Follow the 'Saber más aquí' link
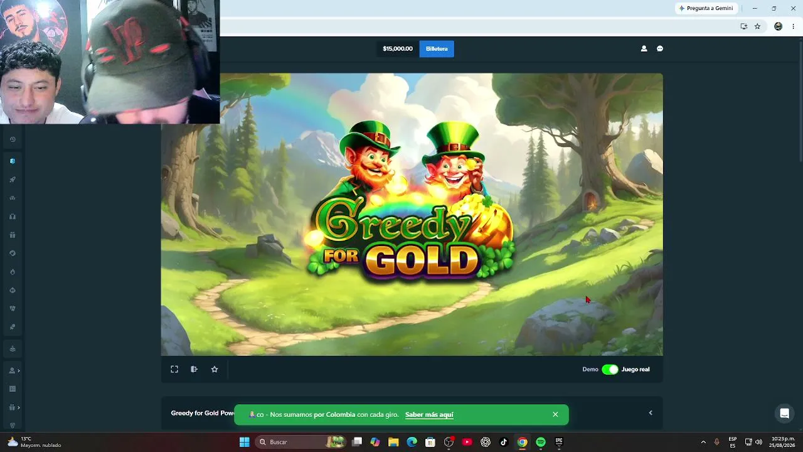The width and height of the screenshot is (803, 452). [429, 415]
